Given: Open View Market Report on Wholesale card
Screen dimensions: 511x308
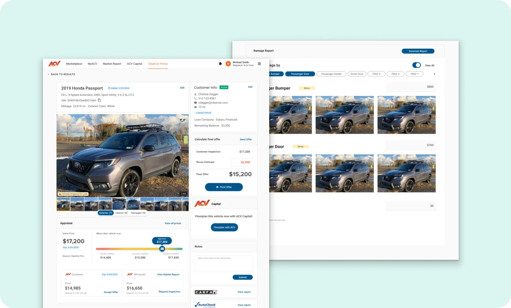Looking at the screenshot, I should click(168, 275).
